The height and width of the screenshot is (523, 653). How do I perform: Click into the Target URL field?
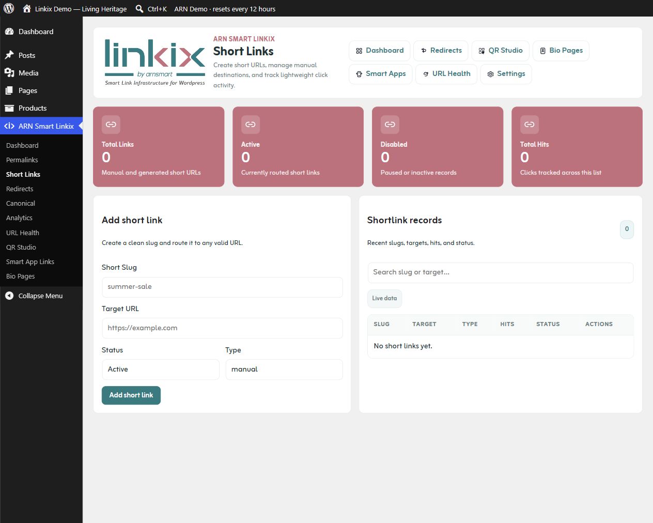pyautogui.click(x=222, y=328)
